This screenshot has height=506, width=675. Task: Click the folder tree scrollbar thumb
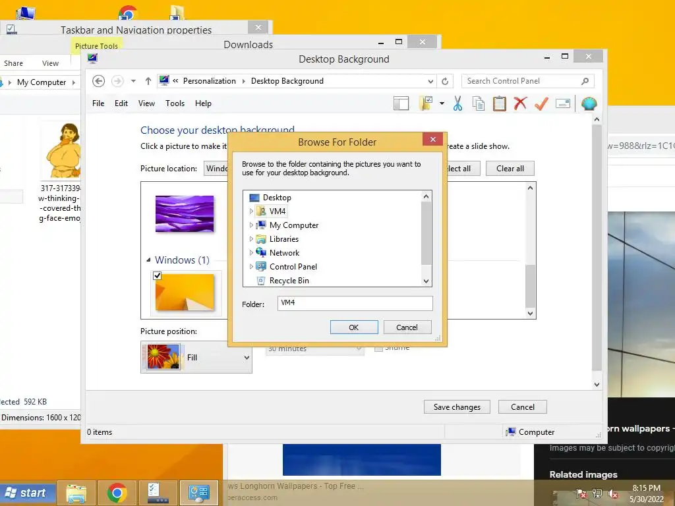coord(426,233)
